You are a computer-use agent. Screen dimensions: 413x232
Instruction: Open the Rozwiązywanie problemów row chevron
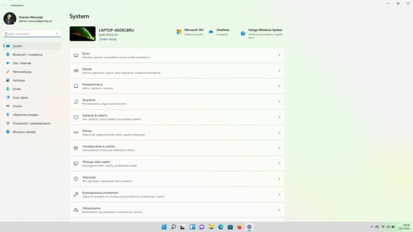click(279, 194)
